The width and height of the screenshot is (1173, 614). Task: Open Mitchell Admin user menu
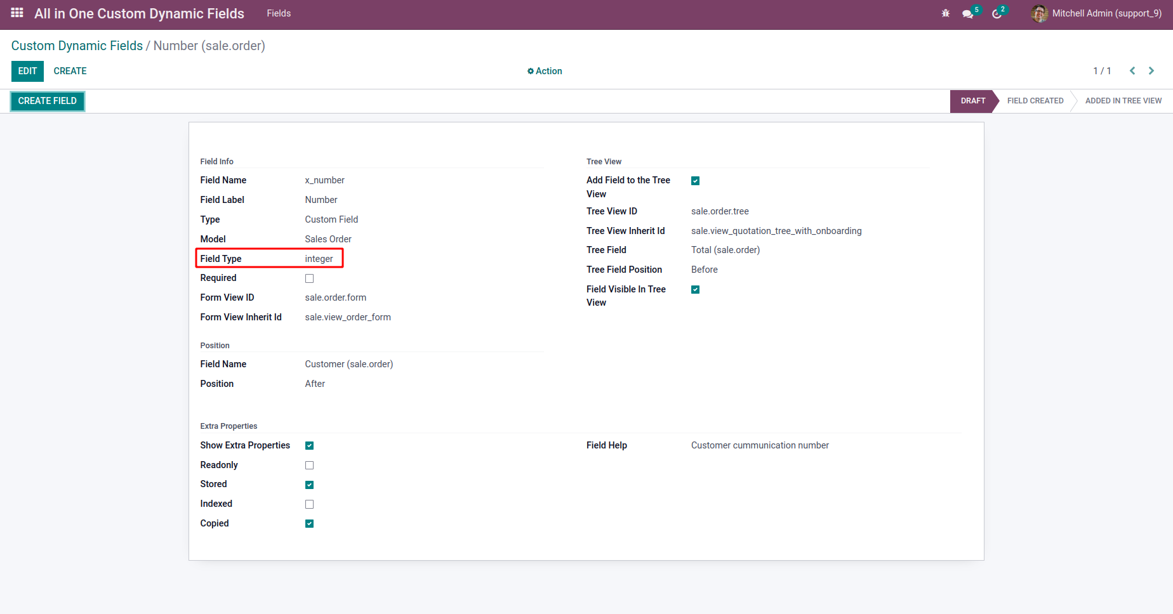click(1106, 13)
